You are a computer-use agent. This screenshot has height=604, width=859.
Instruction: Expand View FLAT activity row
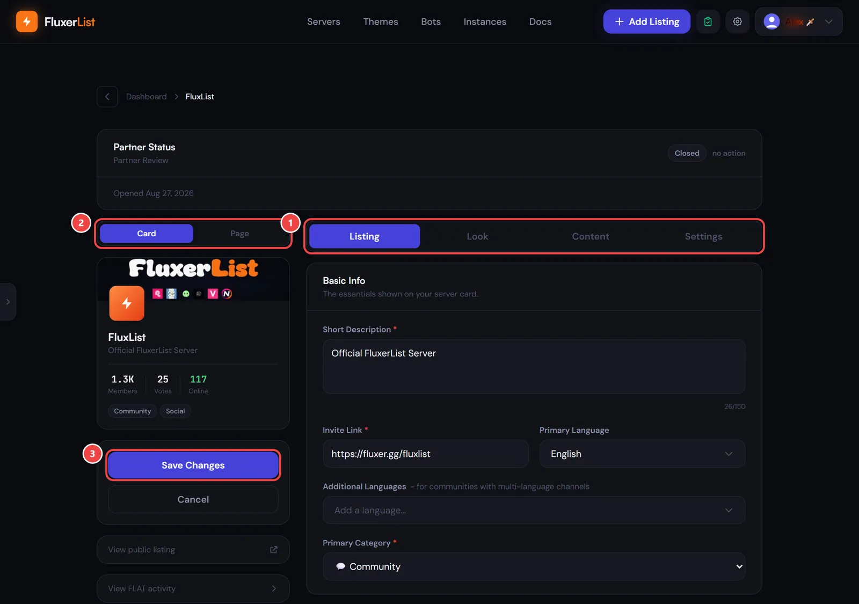tap(193, 588)
